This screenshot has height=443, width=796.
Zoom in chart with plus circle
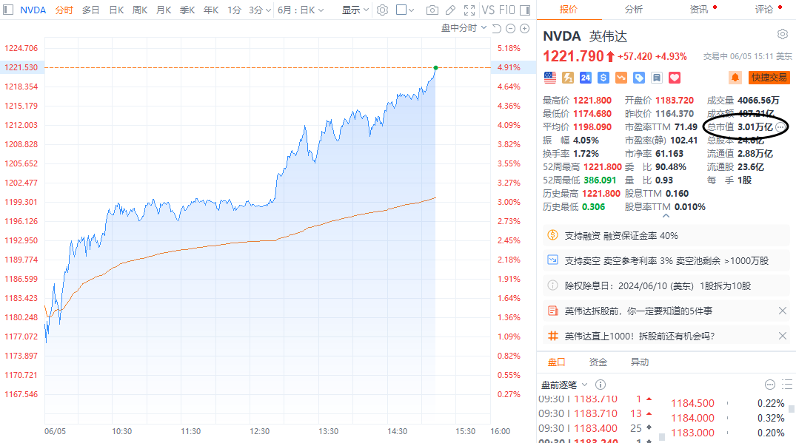point(525,28)
